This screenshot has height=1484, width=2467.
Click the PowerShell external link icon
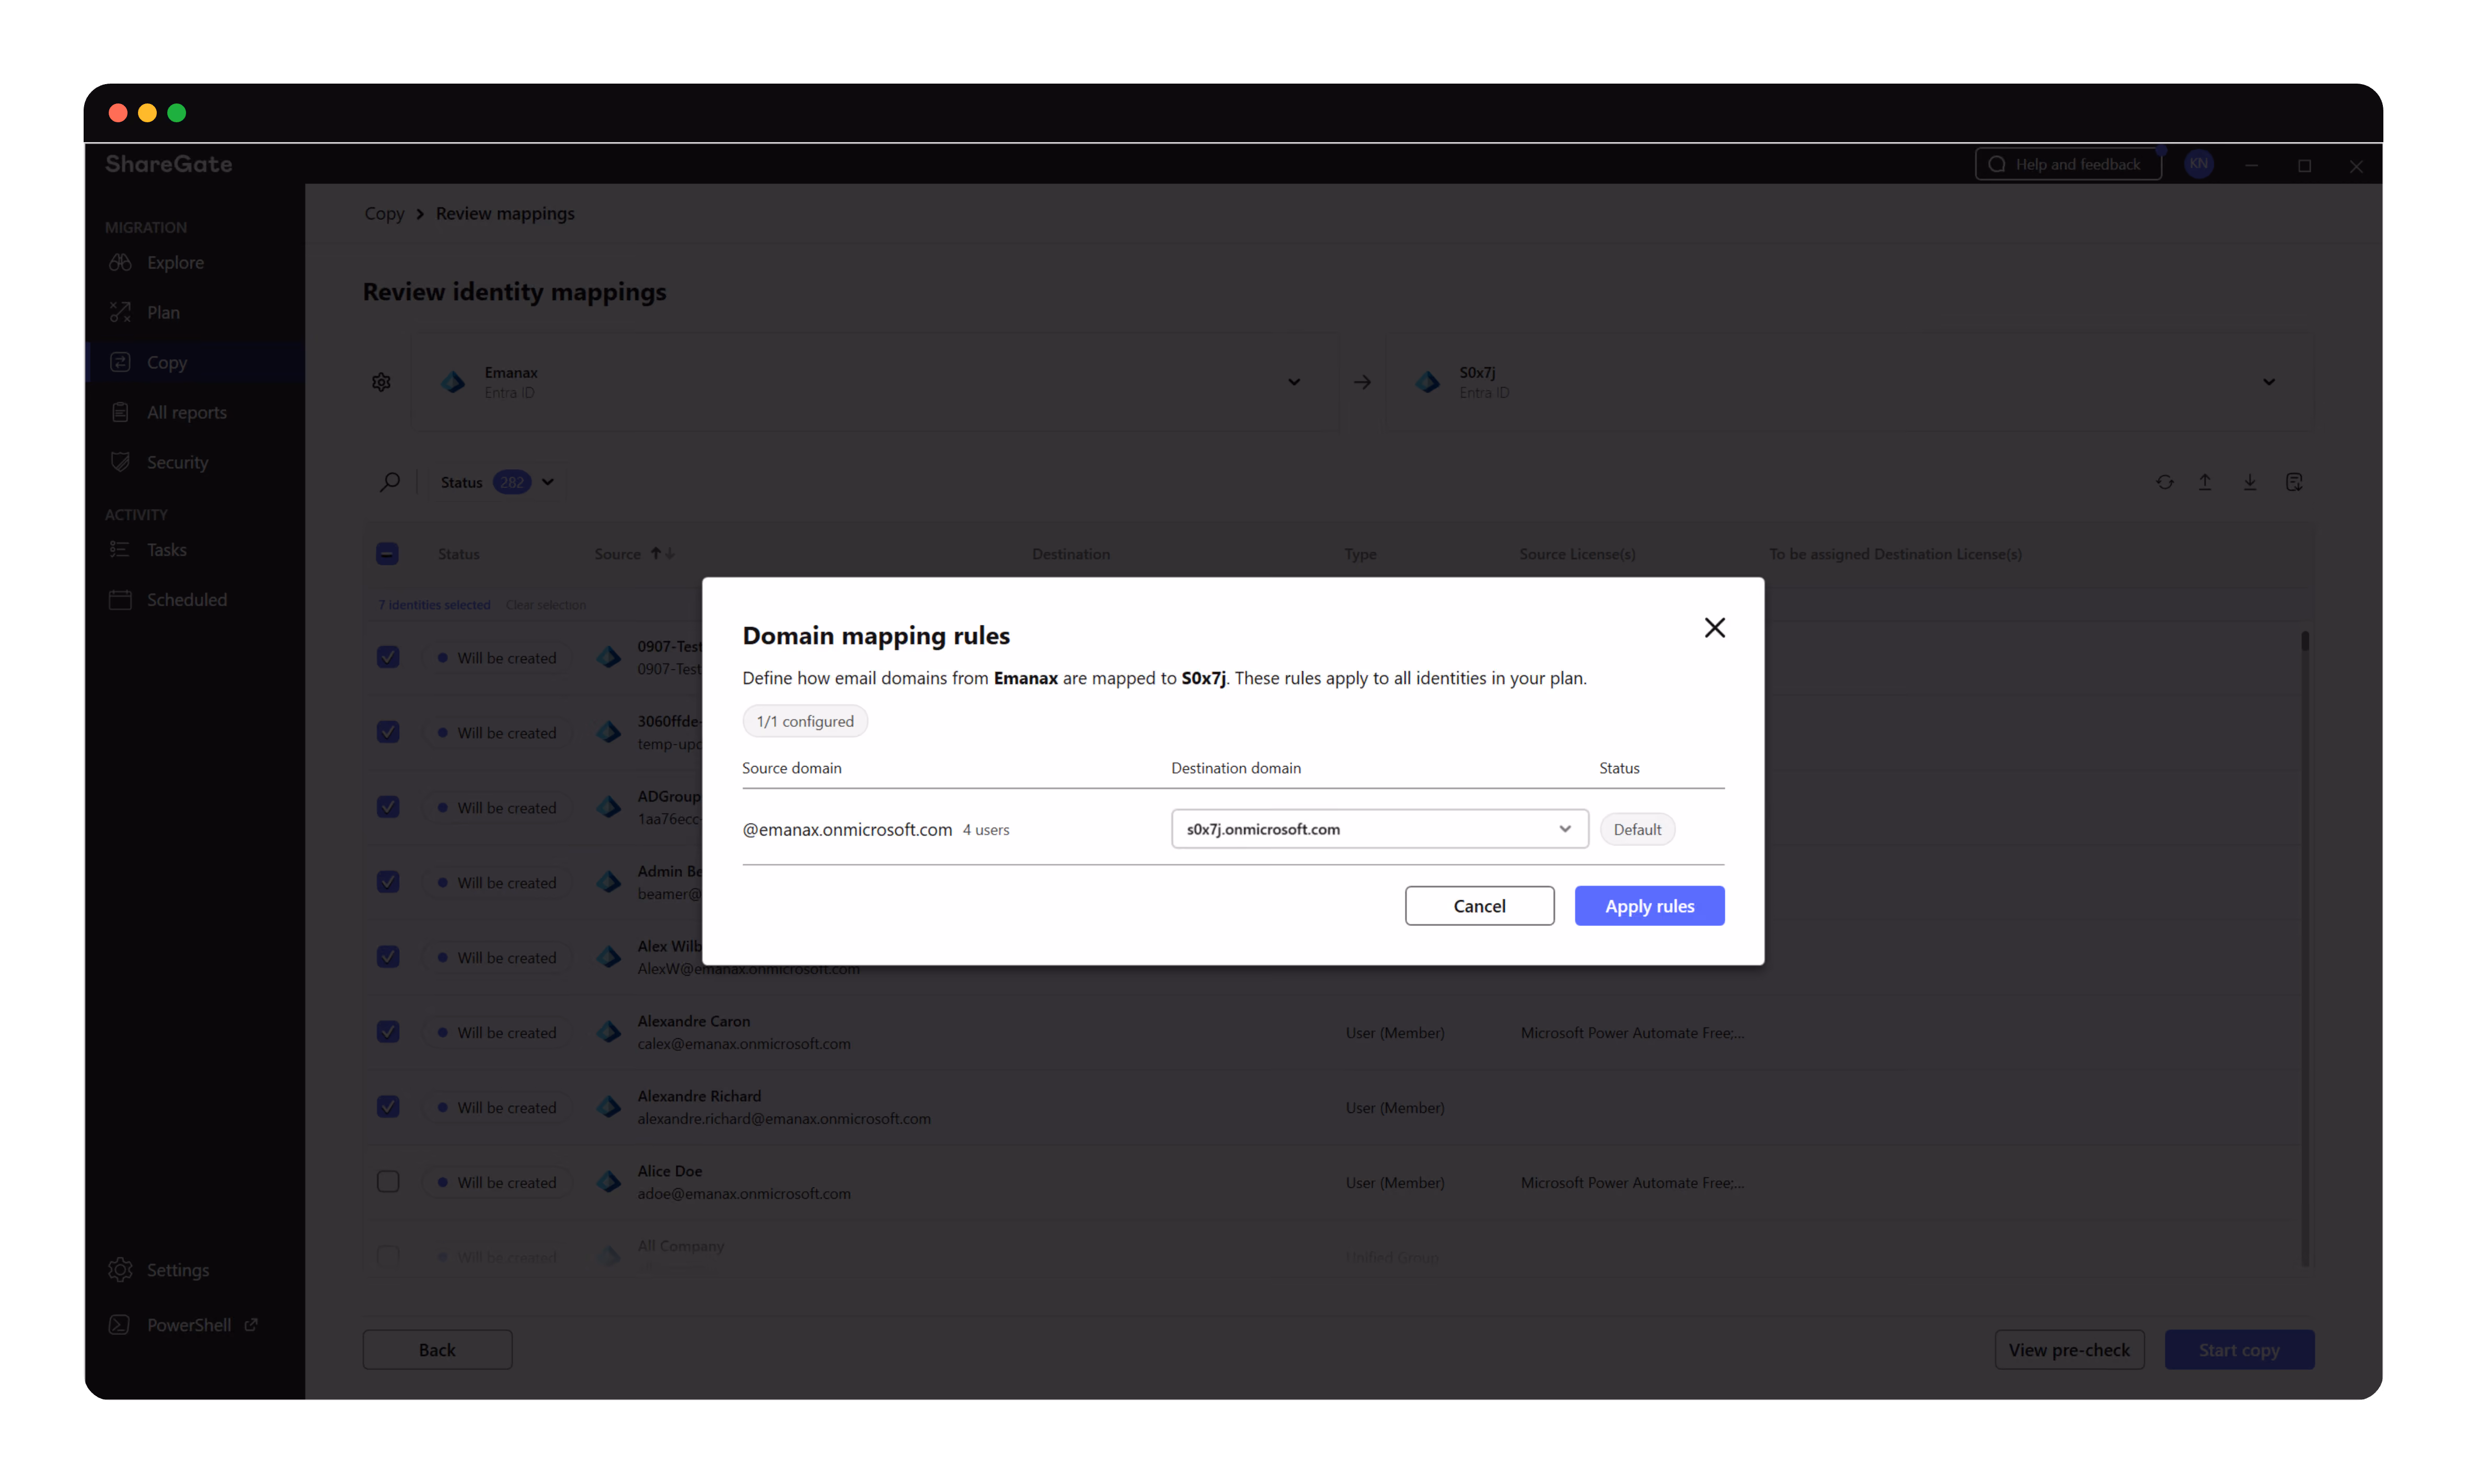(x=251, y=1324)
